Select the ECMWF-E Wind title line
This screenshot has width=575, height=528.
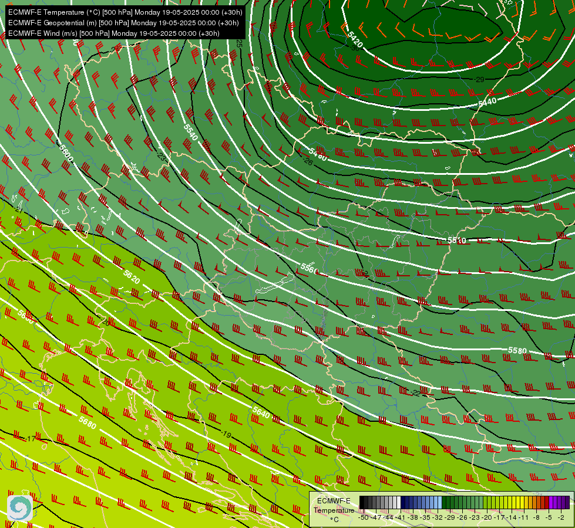click(114, 33)
